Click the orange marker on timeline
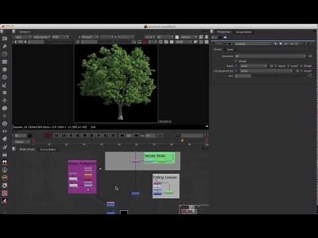Viewport: 318px width, 238px height. [182, 140]
